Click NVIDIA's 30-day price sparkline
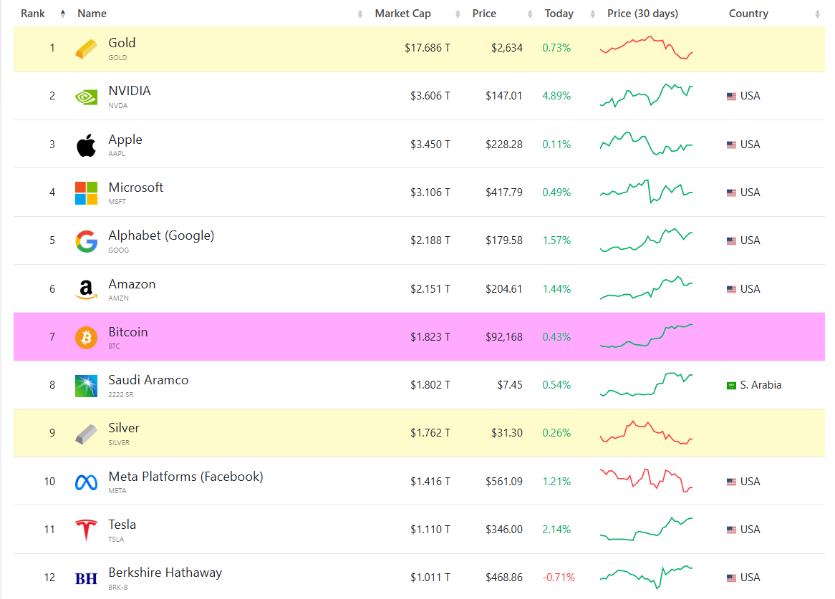Screen dimensions: 835x599 click(647, 95)
